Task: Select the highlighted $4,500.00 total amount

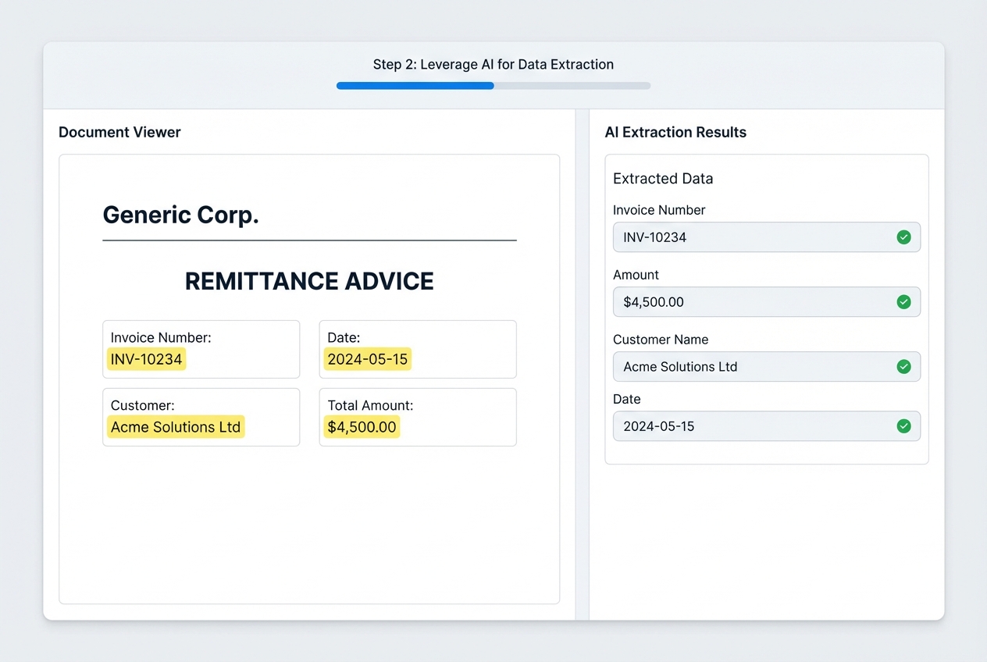Action: pos(362,427)
